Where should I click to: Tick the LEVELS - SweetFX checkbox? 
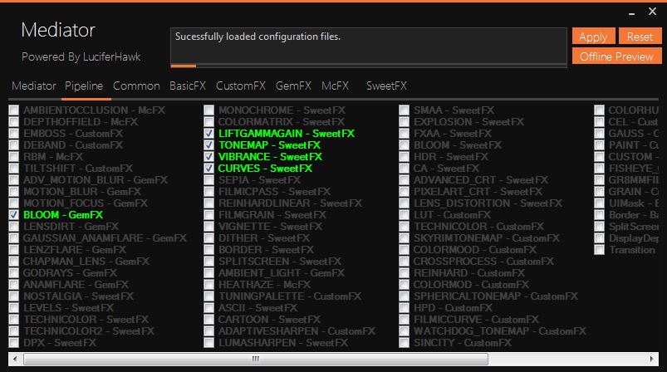pyautogui.click(x=13, y=308)
